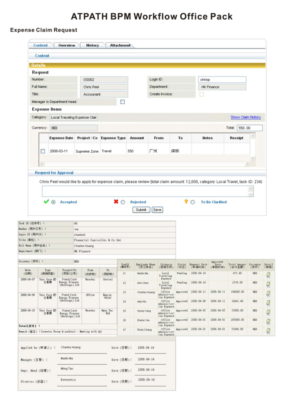
Task: Switch to the Overview tab
Action: pos(67,45)
